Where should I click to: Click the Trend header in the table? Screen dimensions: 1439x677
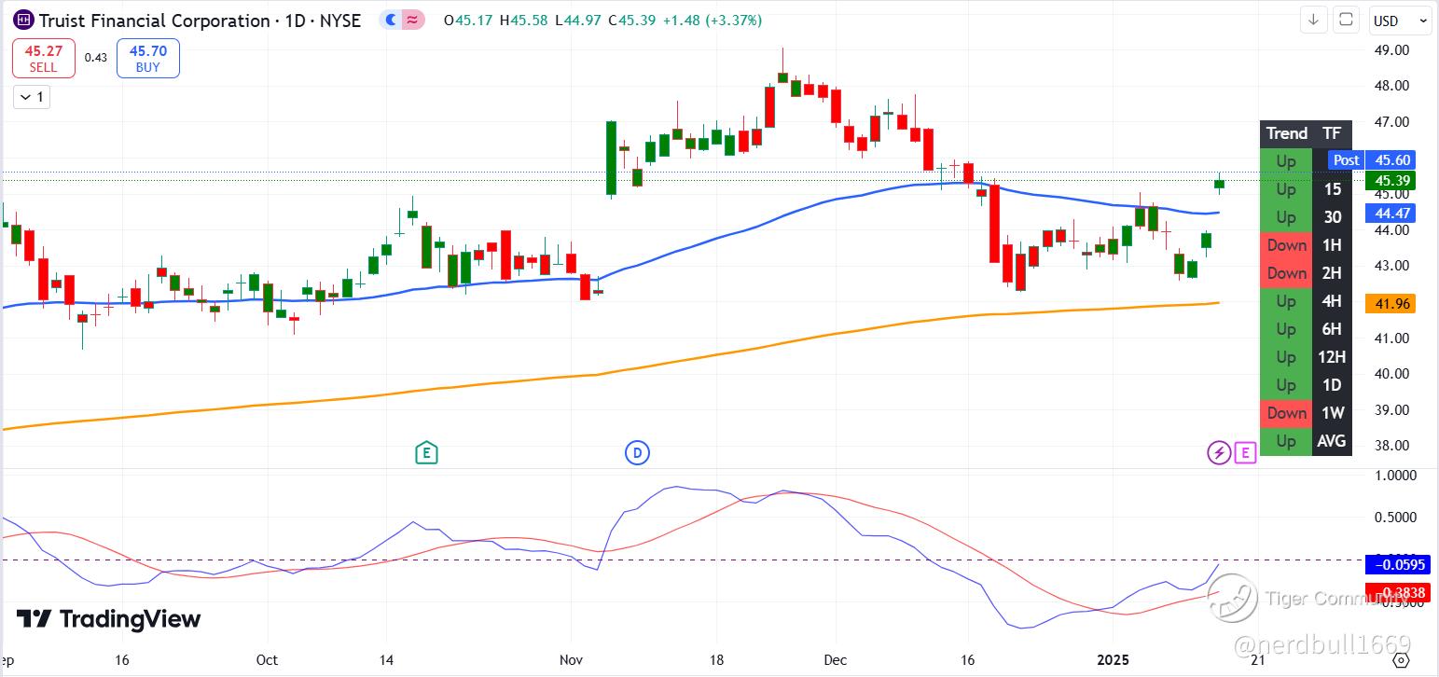(x=1287, y=133)
